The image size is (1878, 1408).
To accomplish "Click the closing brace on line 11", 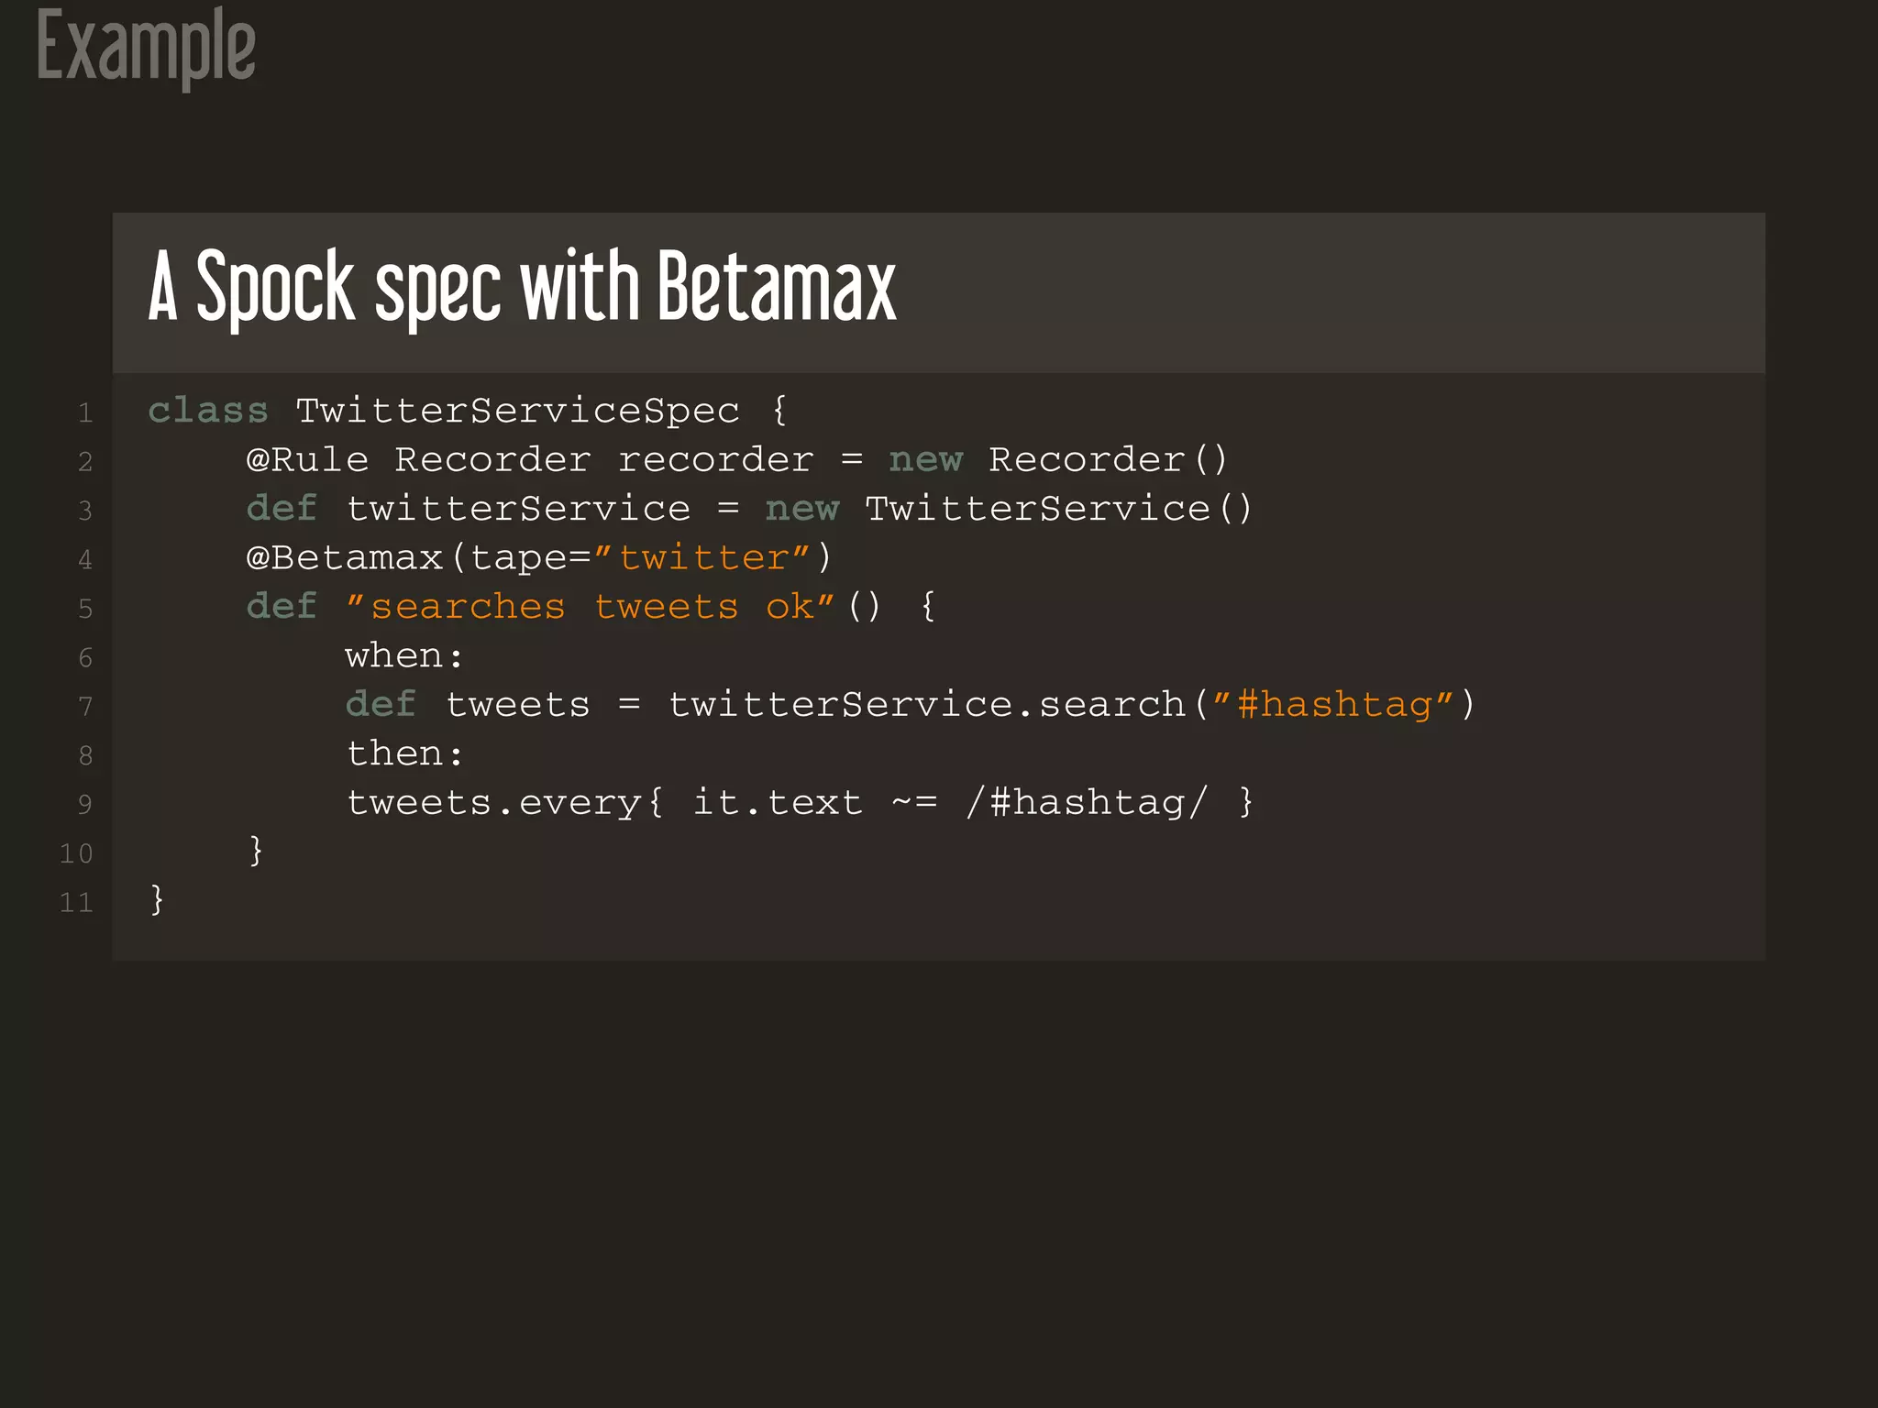I will [157, 899].
